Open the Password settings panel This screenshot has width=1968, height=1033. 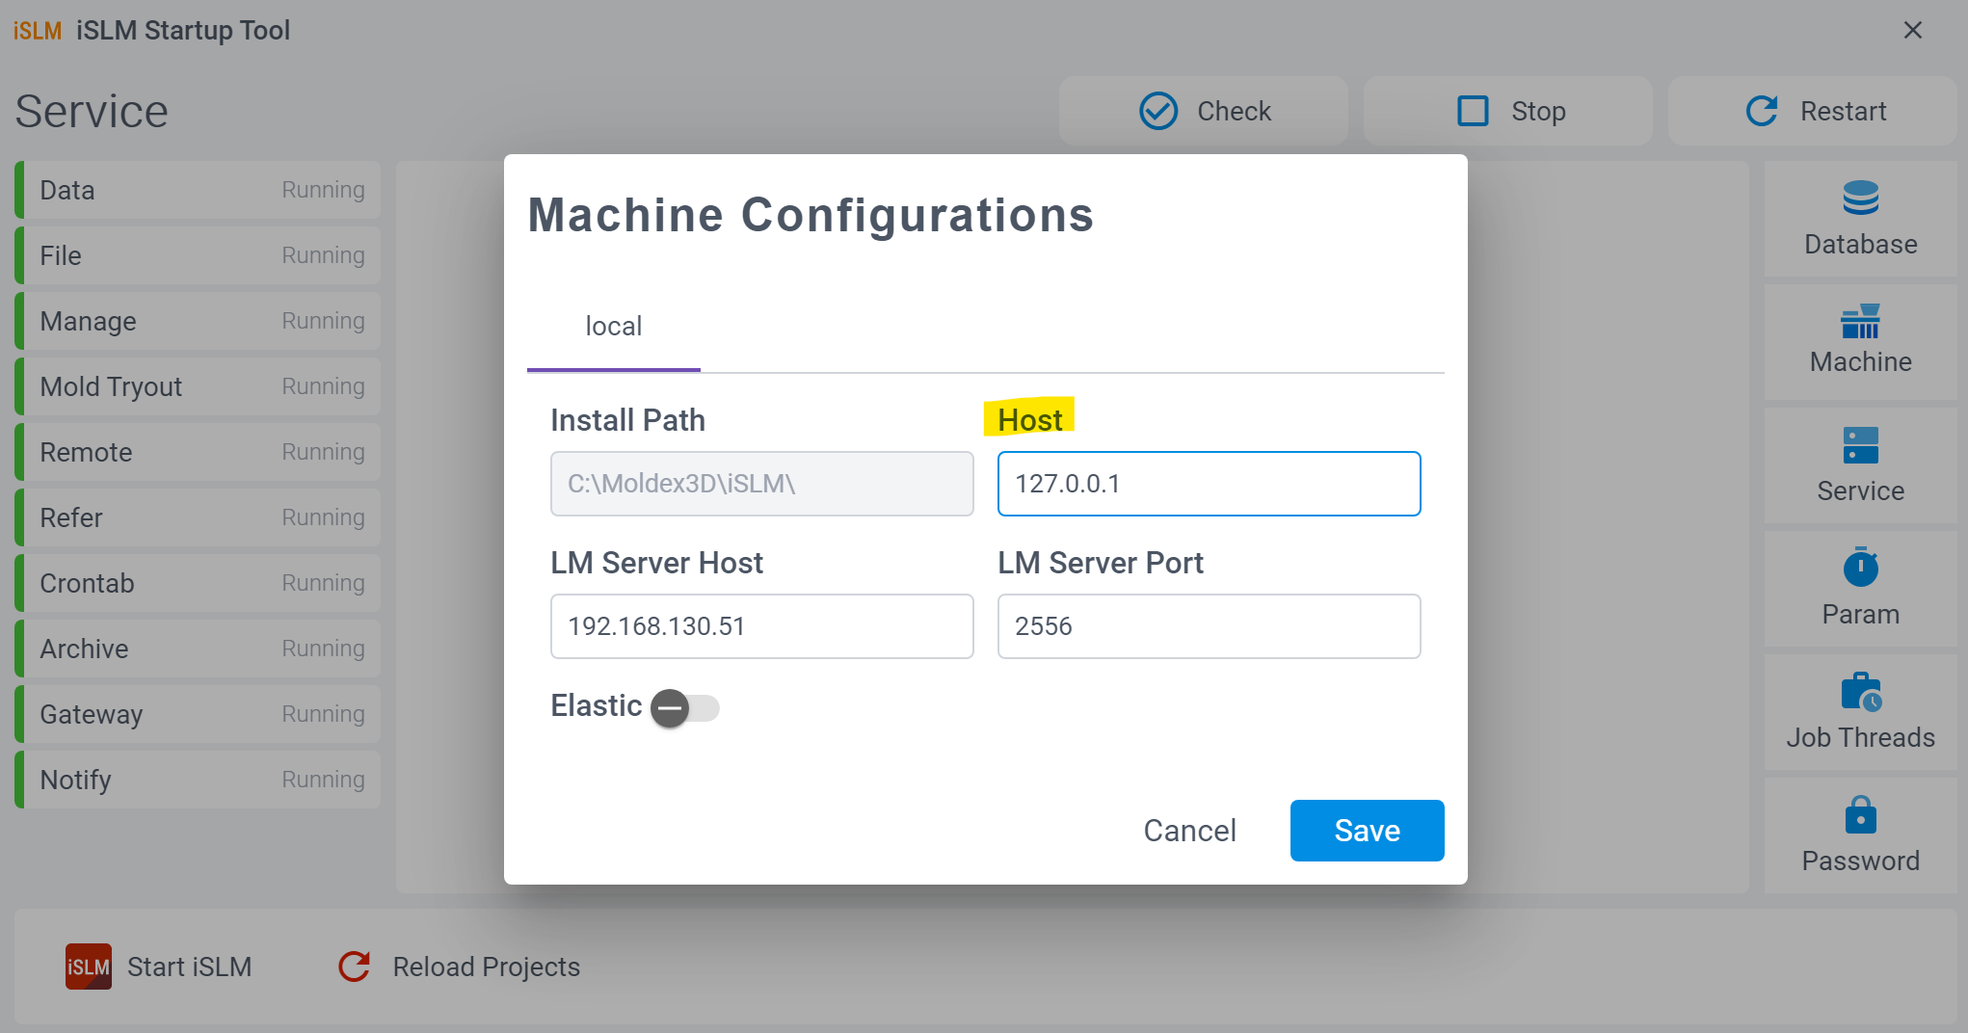click(x=1860, y=834)
